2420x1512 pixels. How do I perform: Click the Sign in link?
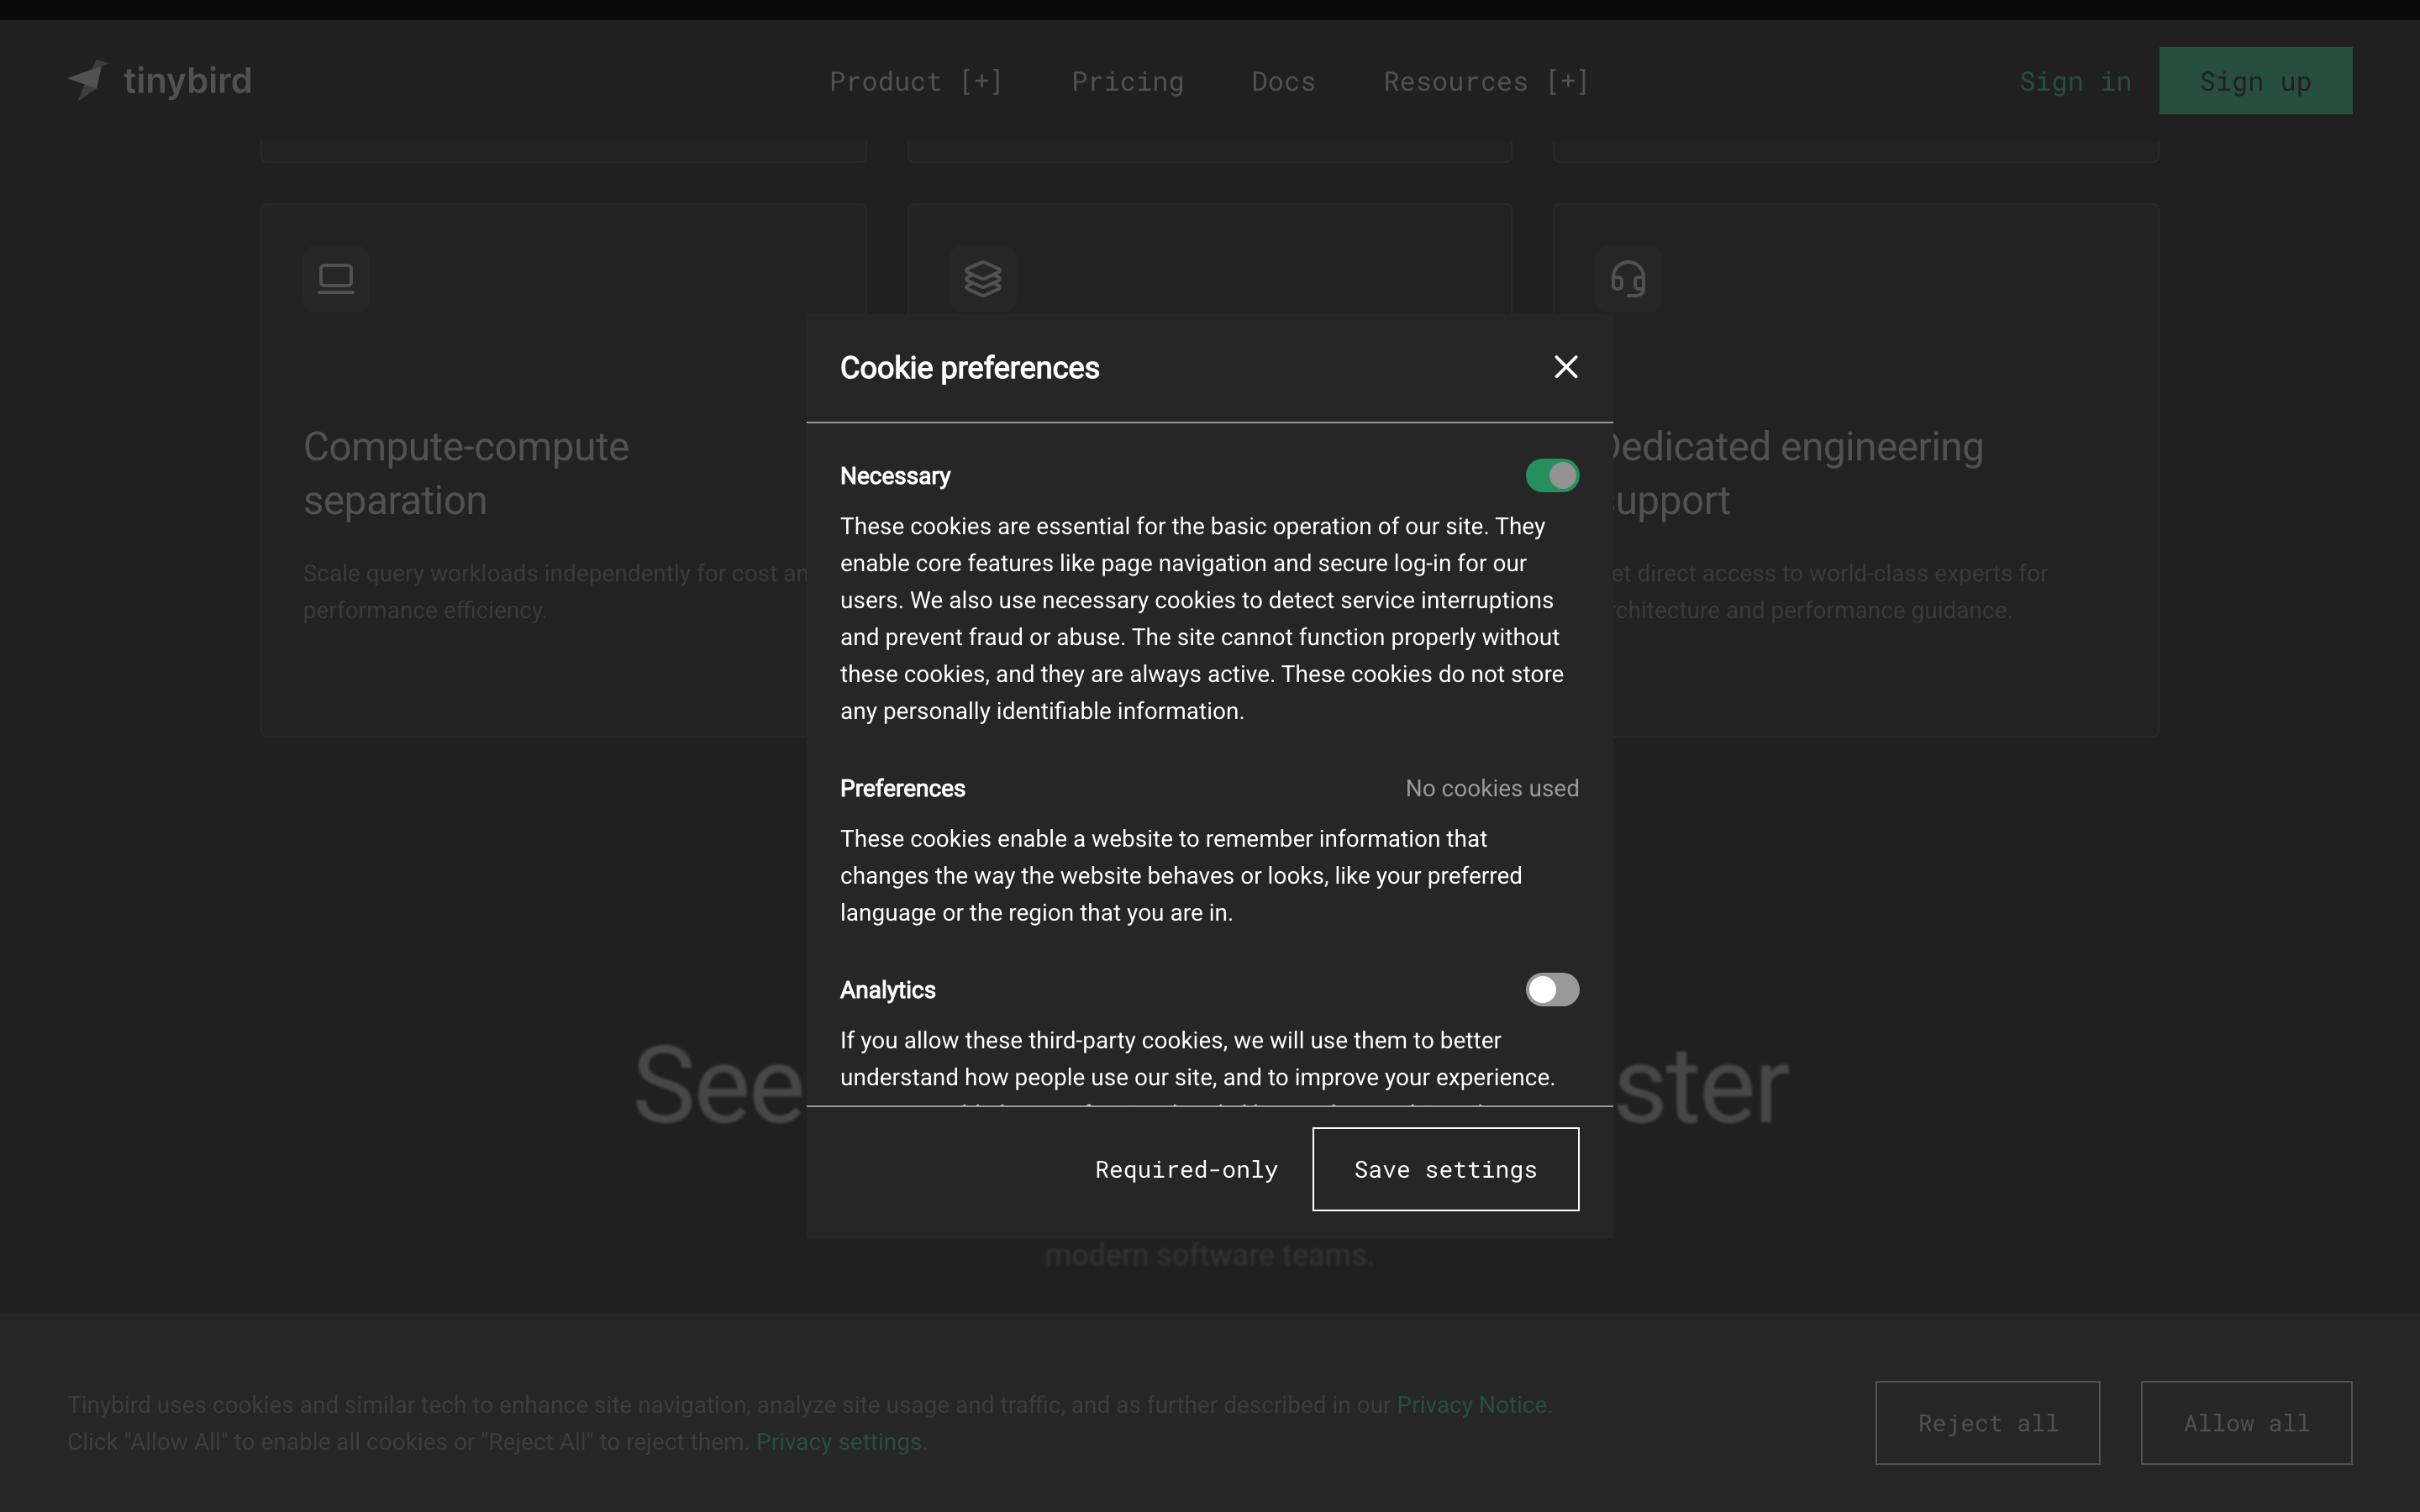2075,81
